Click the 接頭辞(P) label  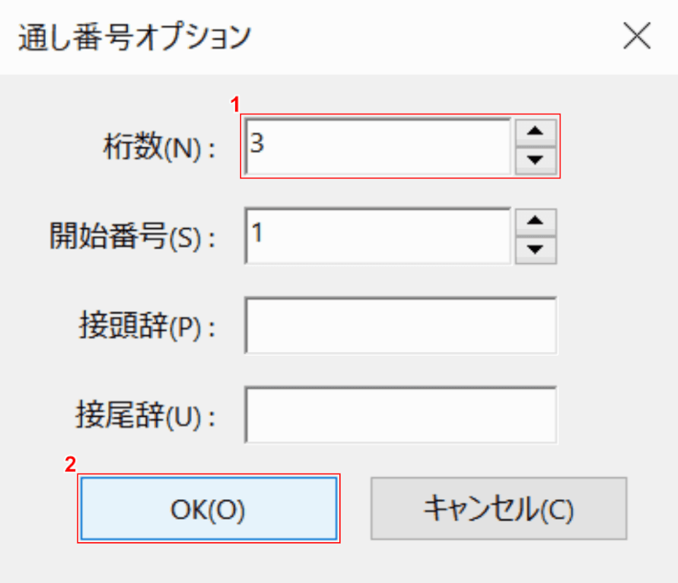click(x=147, y=326)
